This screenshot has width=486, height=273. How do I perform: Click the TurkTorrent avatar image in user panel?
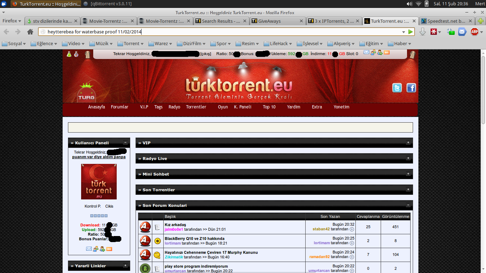[99, 182]
